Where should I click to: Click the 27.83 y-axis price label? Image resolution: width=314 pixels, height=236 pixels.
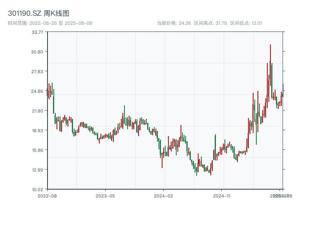tap(37, 72)
